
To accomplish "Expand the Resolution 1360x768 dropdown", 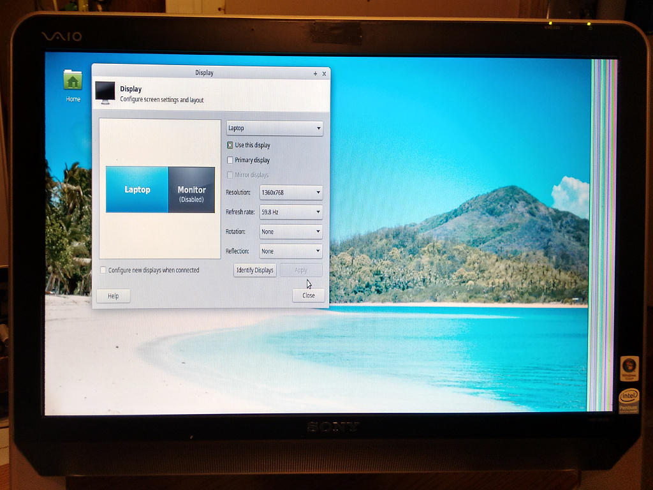I will click(x=291, y=193).
